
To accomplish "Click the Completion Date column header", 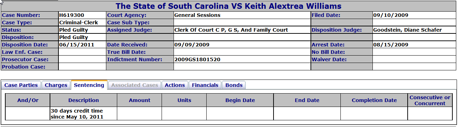I will point(374,100).
